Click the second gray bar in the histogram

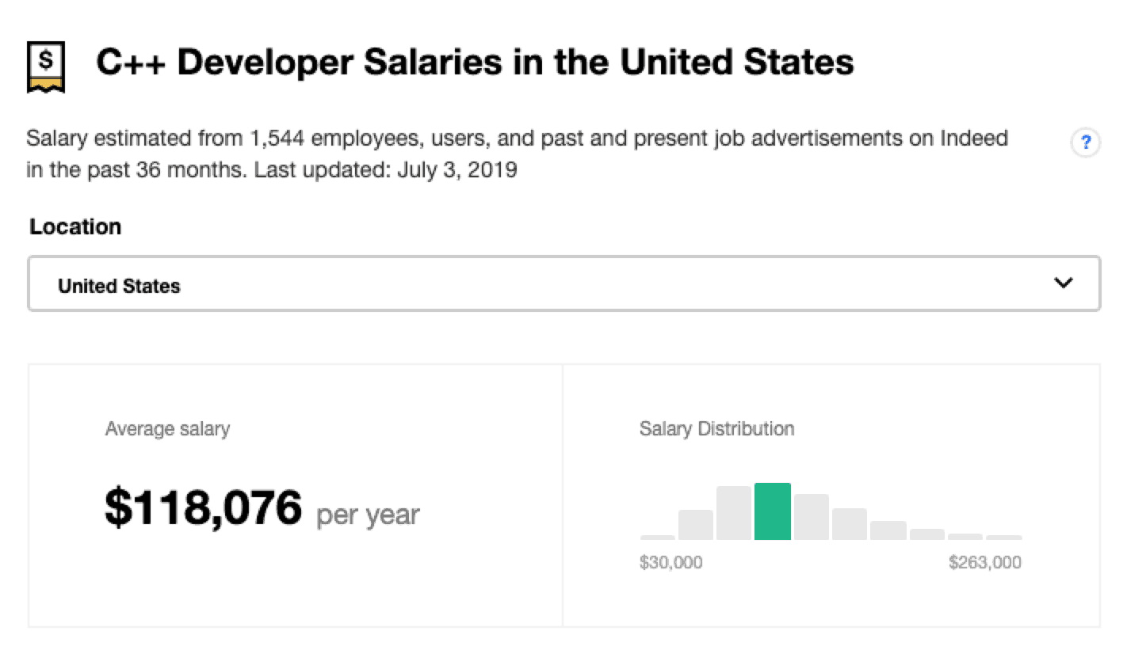point(695,525)
